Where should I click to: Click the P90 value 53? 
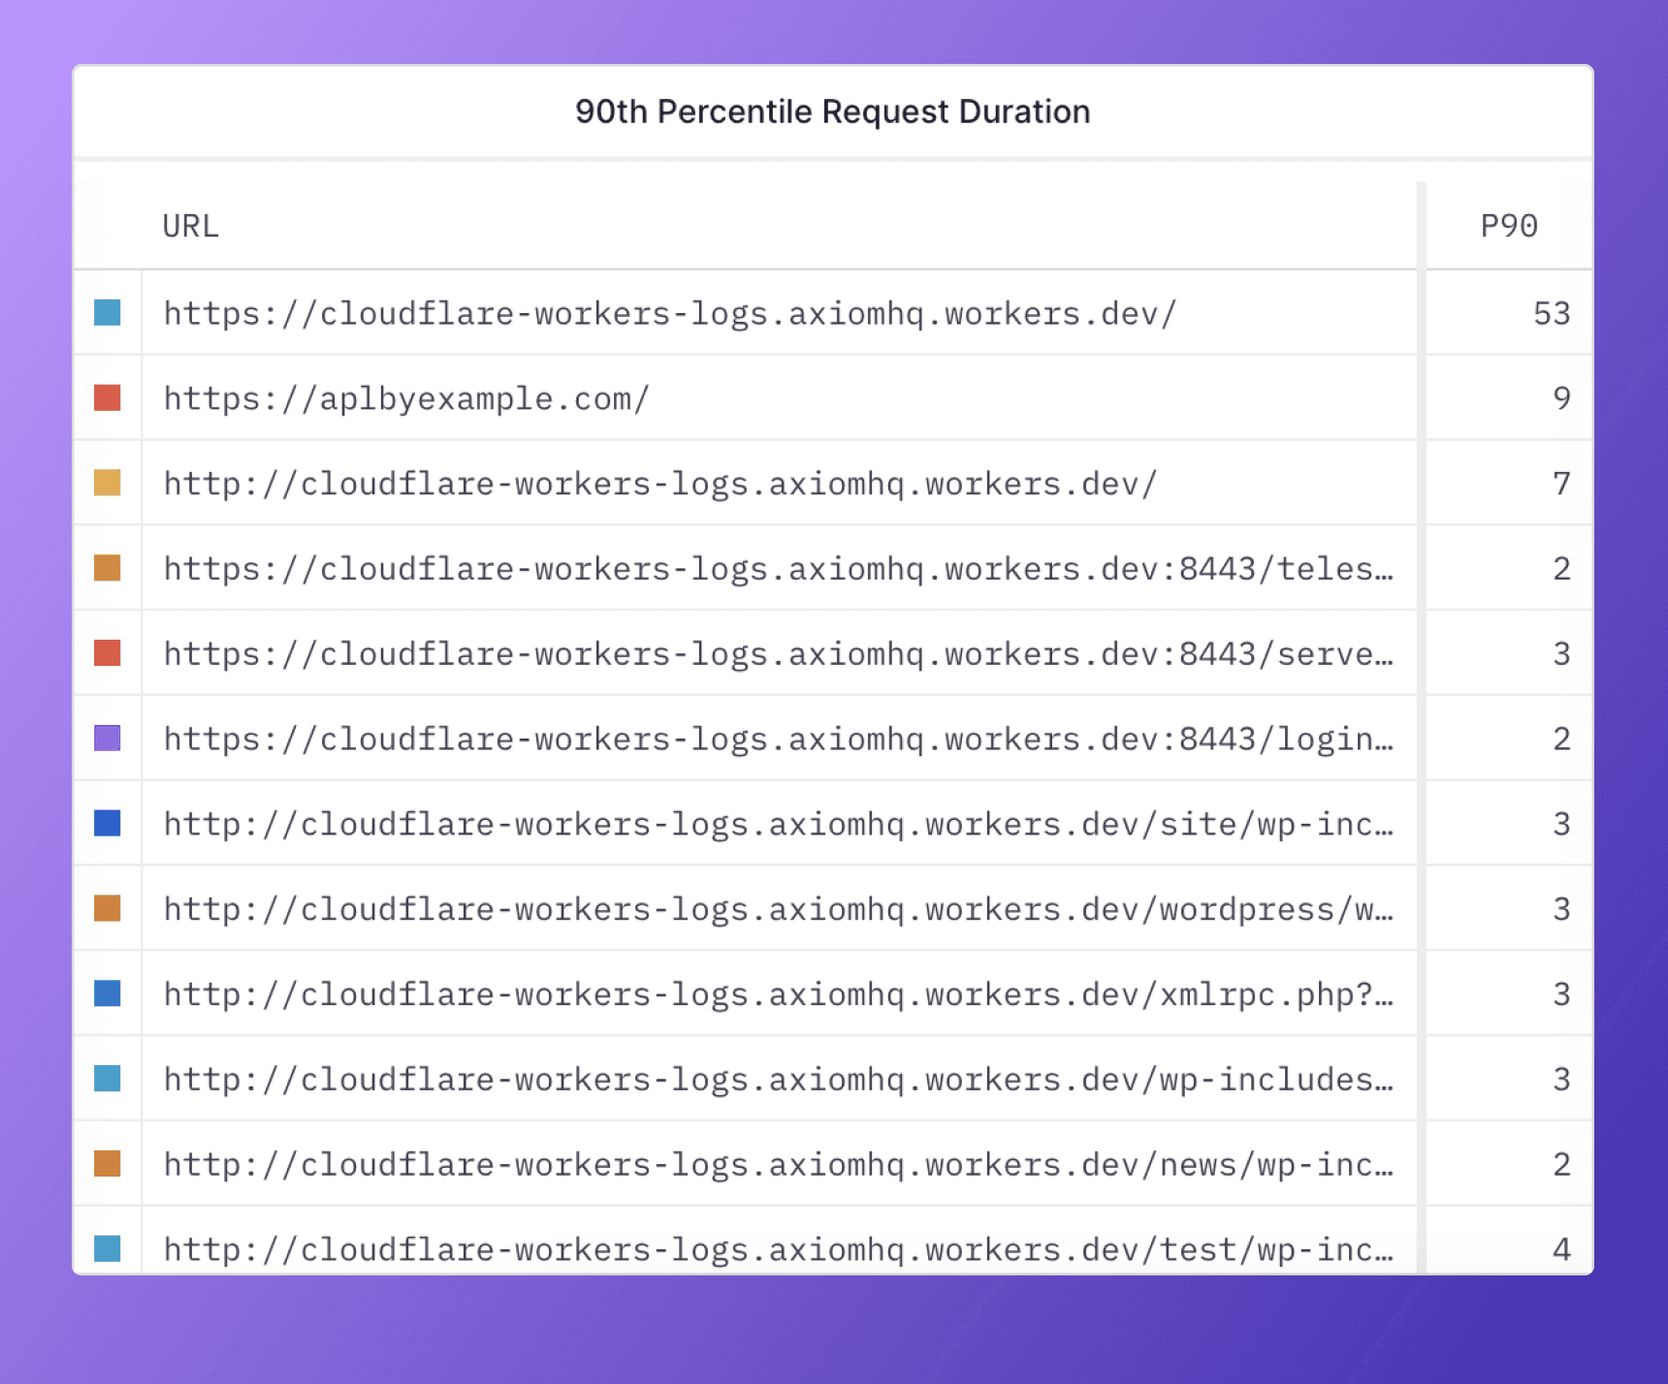pyautogui.click(x=1552, y=313)
